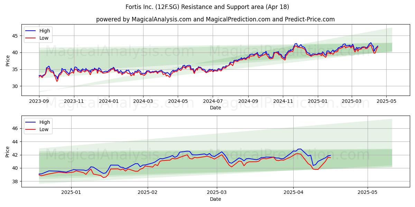
Task: Click the '2025-04' tick label in the lower chart
Action: coord(293,193)
